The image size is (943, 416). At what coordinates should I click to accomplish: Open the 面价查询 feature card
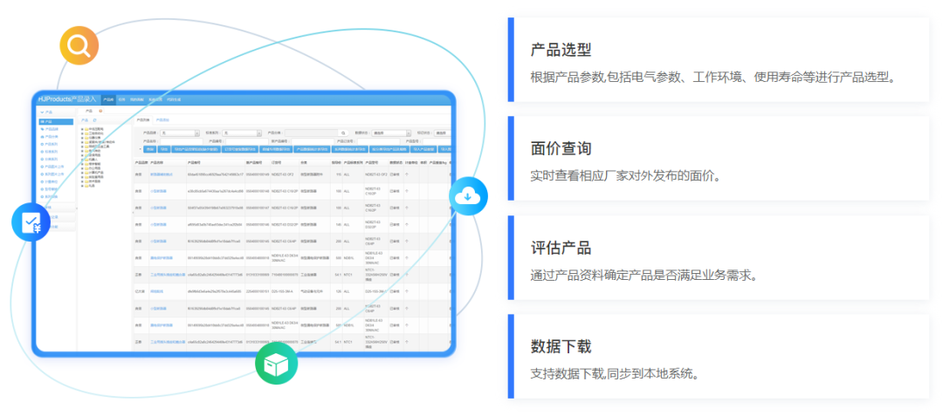click(x=719, y=159)
